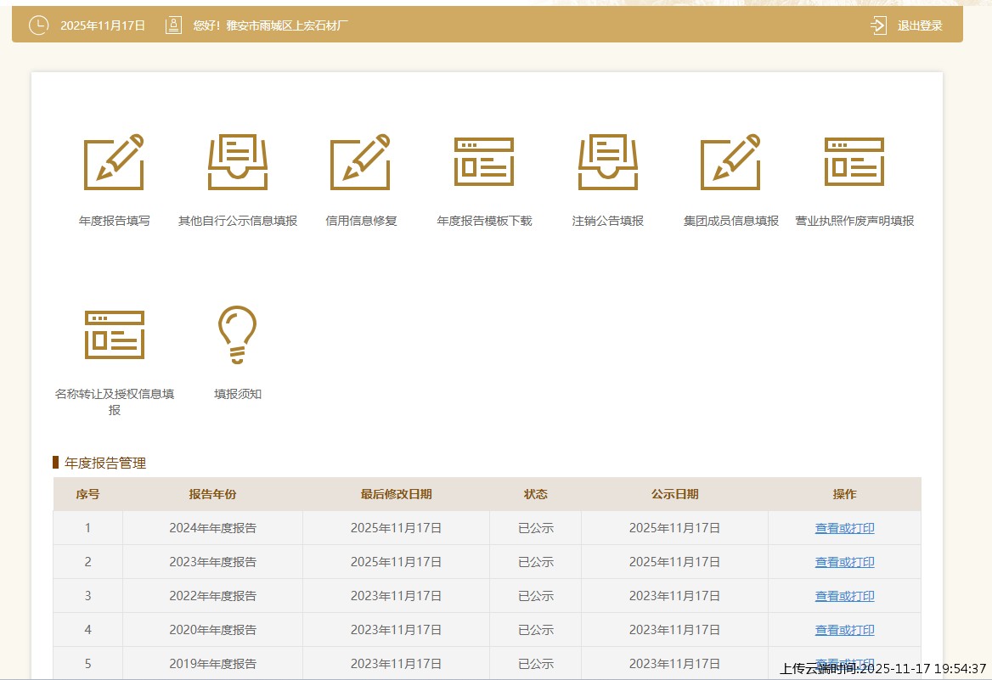
Task: View or print the 2024年度报告
Action: 844,528
